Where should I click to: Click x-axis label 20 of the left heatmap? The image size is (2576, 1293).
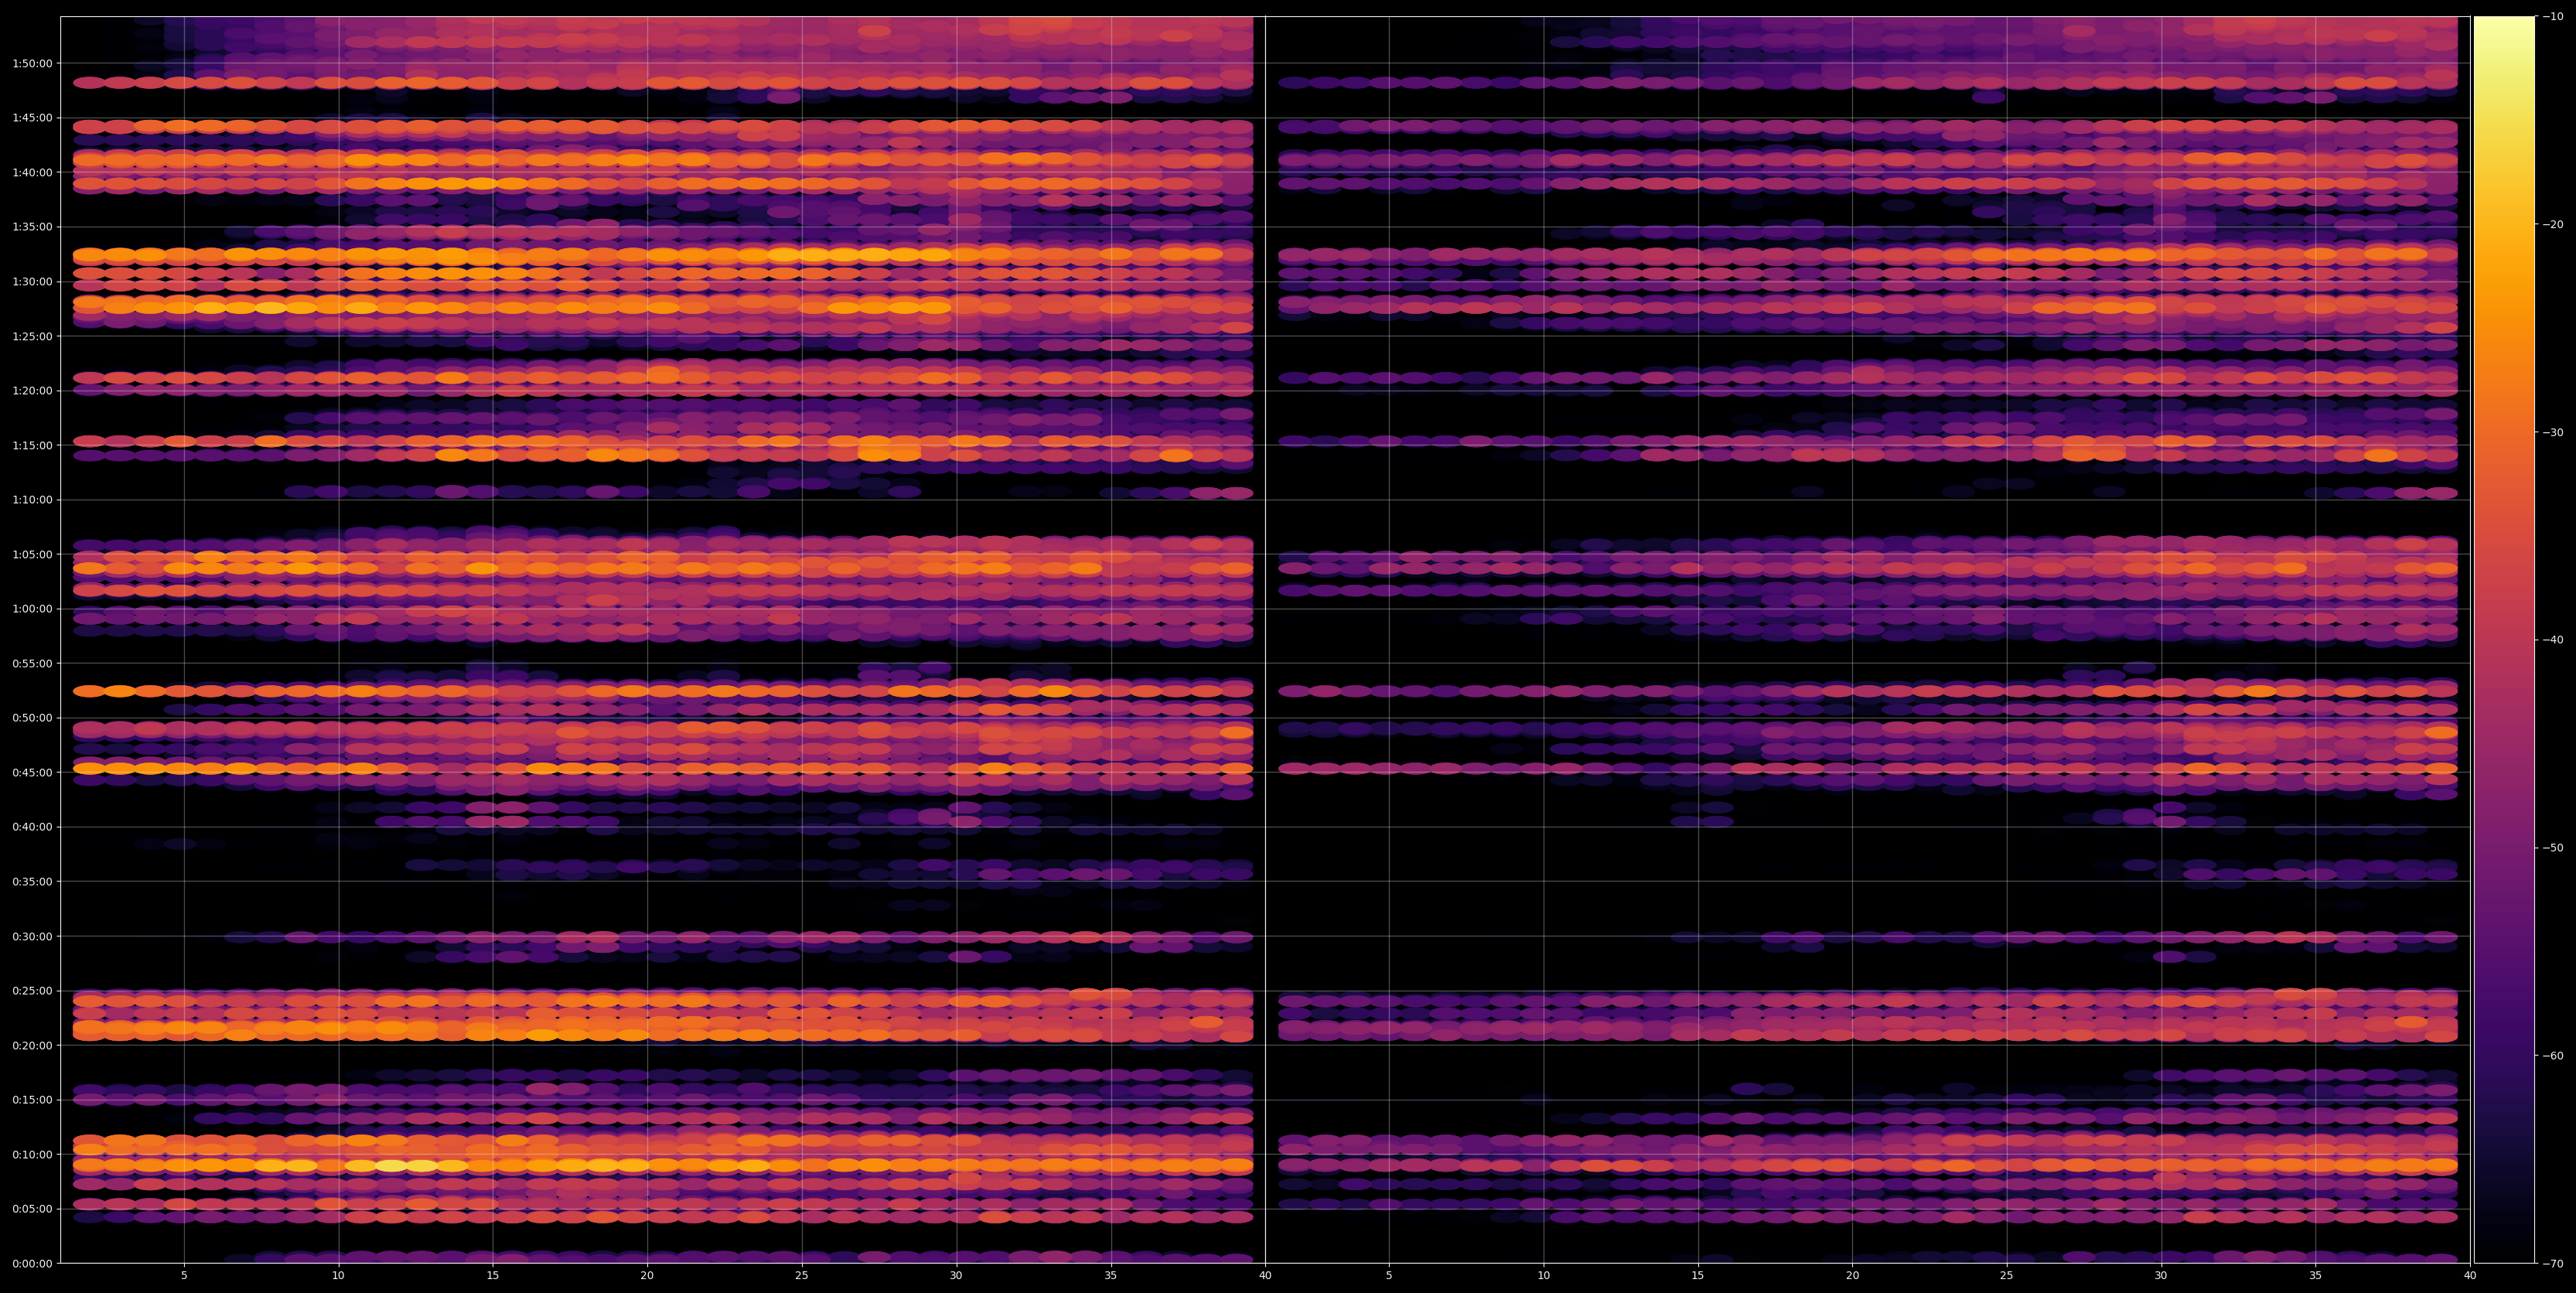(x=647, y=1276)
